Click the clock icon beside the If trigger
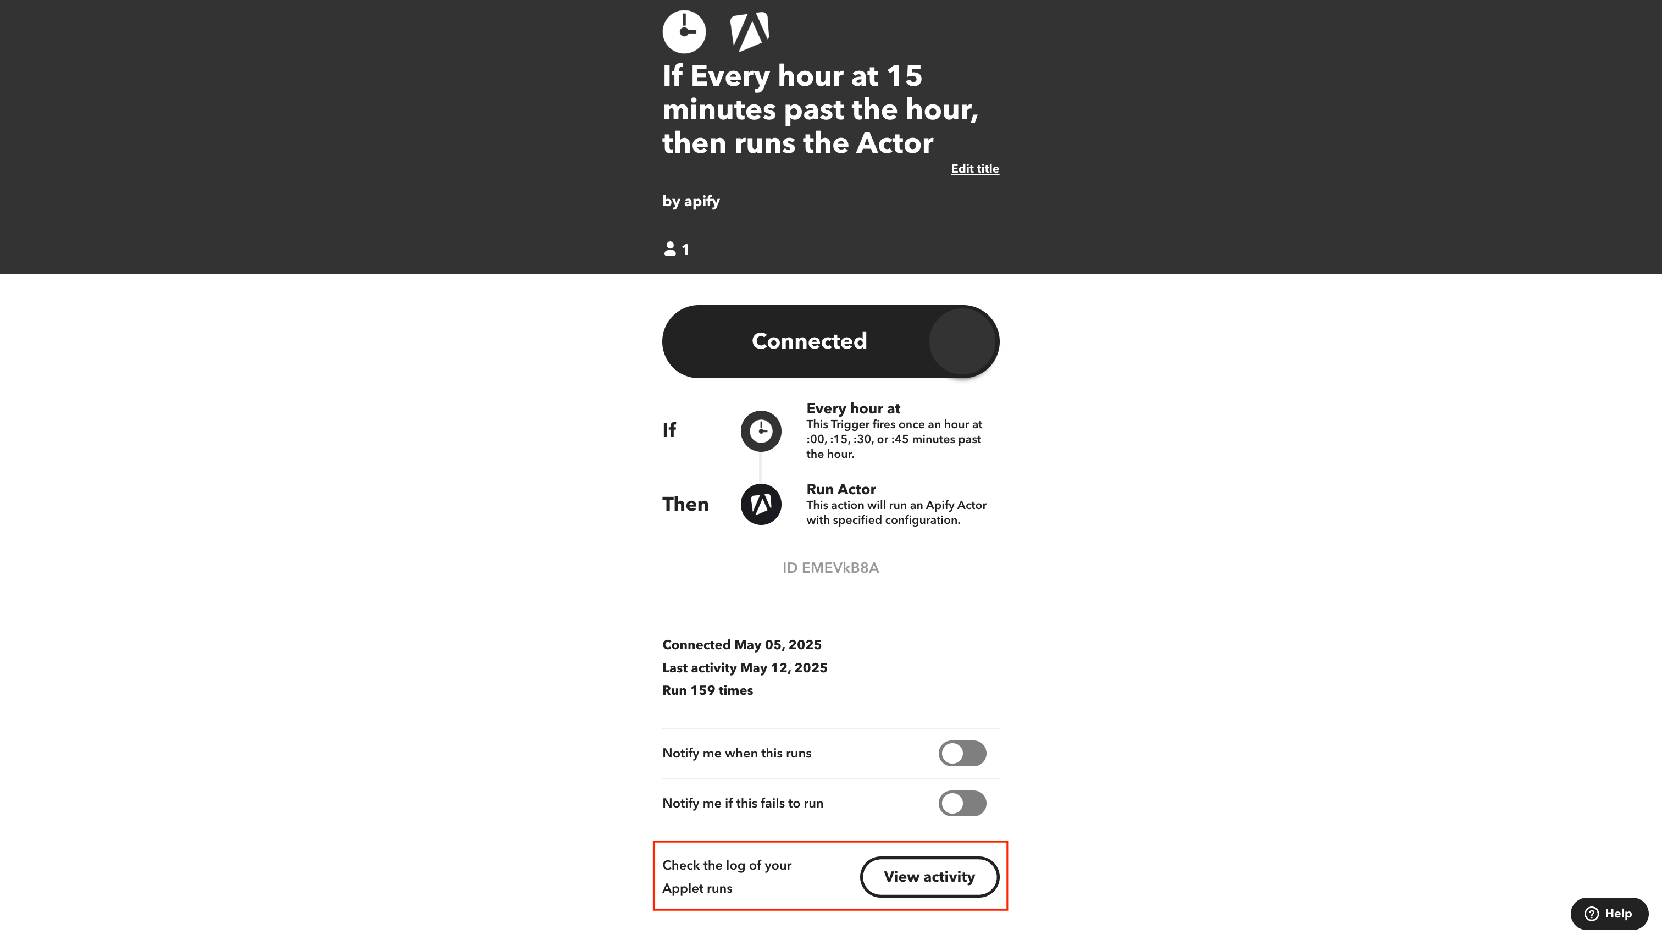 761,430
